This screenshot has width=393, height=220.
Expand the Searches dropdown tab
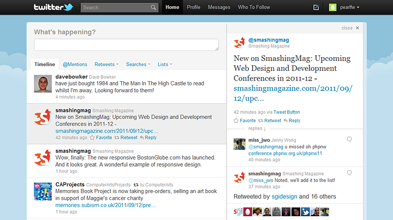(x=138, y=64)
